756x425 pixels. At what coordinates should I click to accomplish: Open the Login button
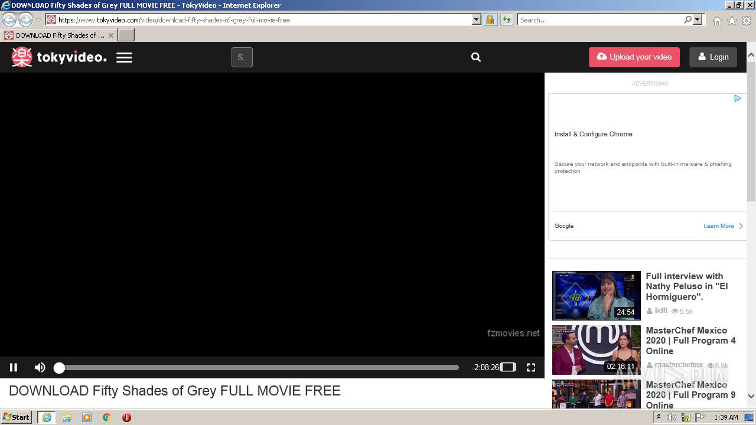(x=713, y=57)
